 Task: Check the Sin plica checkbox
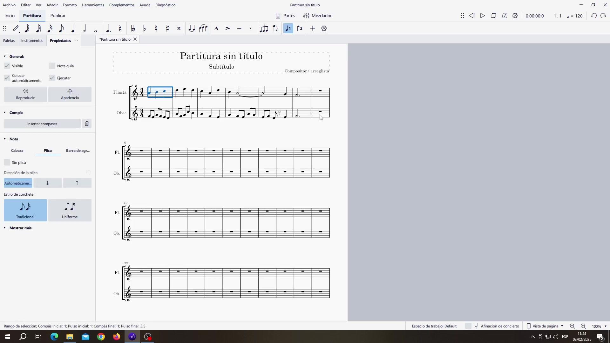(x=7, y=163)
